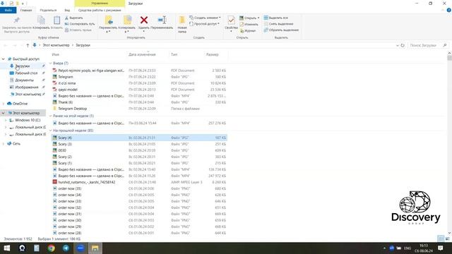Sort by Date modified column header
Image resolution: width=452 pixels, height=254 pixels.
pos(142,54)
